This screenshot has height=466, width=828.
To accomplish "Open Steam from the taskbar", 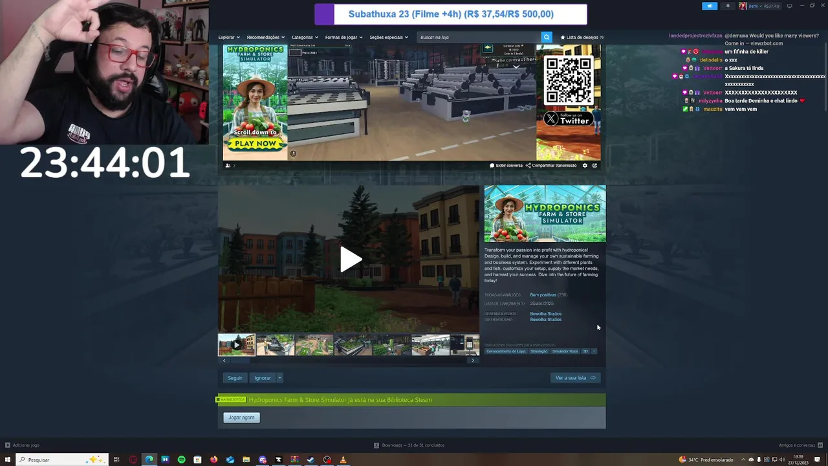I will click(x=311, y=460).
